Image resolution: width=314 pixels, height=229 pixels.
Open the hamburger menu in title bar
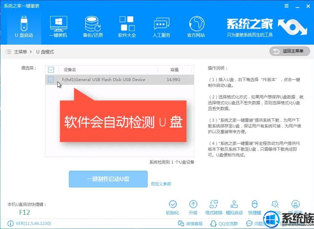(x=287, y=6)
